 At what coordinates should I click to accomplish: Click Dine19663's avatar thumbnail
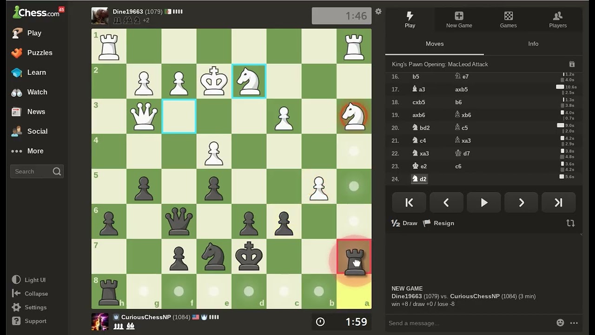100,15
